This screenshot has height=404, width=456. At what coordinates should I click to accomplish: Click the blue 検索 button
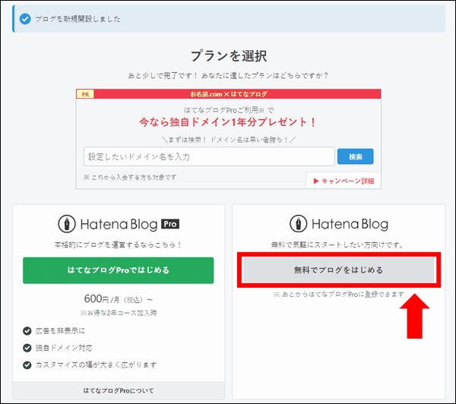(x=356, y=156)
